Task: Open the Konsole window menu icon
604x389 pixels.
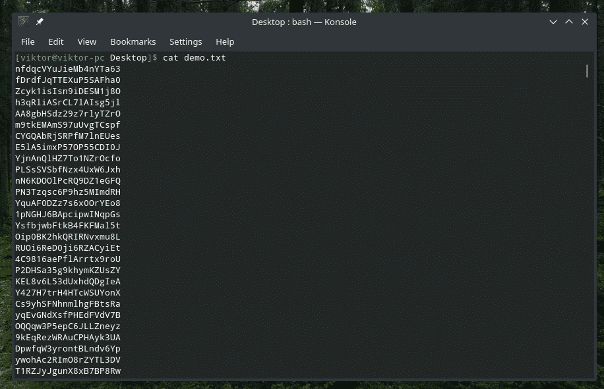Action: pyautogui.click(x=24, y=22)
